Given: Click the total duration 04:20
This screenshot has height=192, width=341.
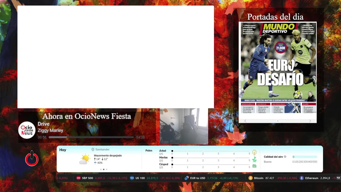Looking at the screenshot, I should [140, 137].
